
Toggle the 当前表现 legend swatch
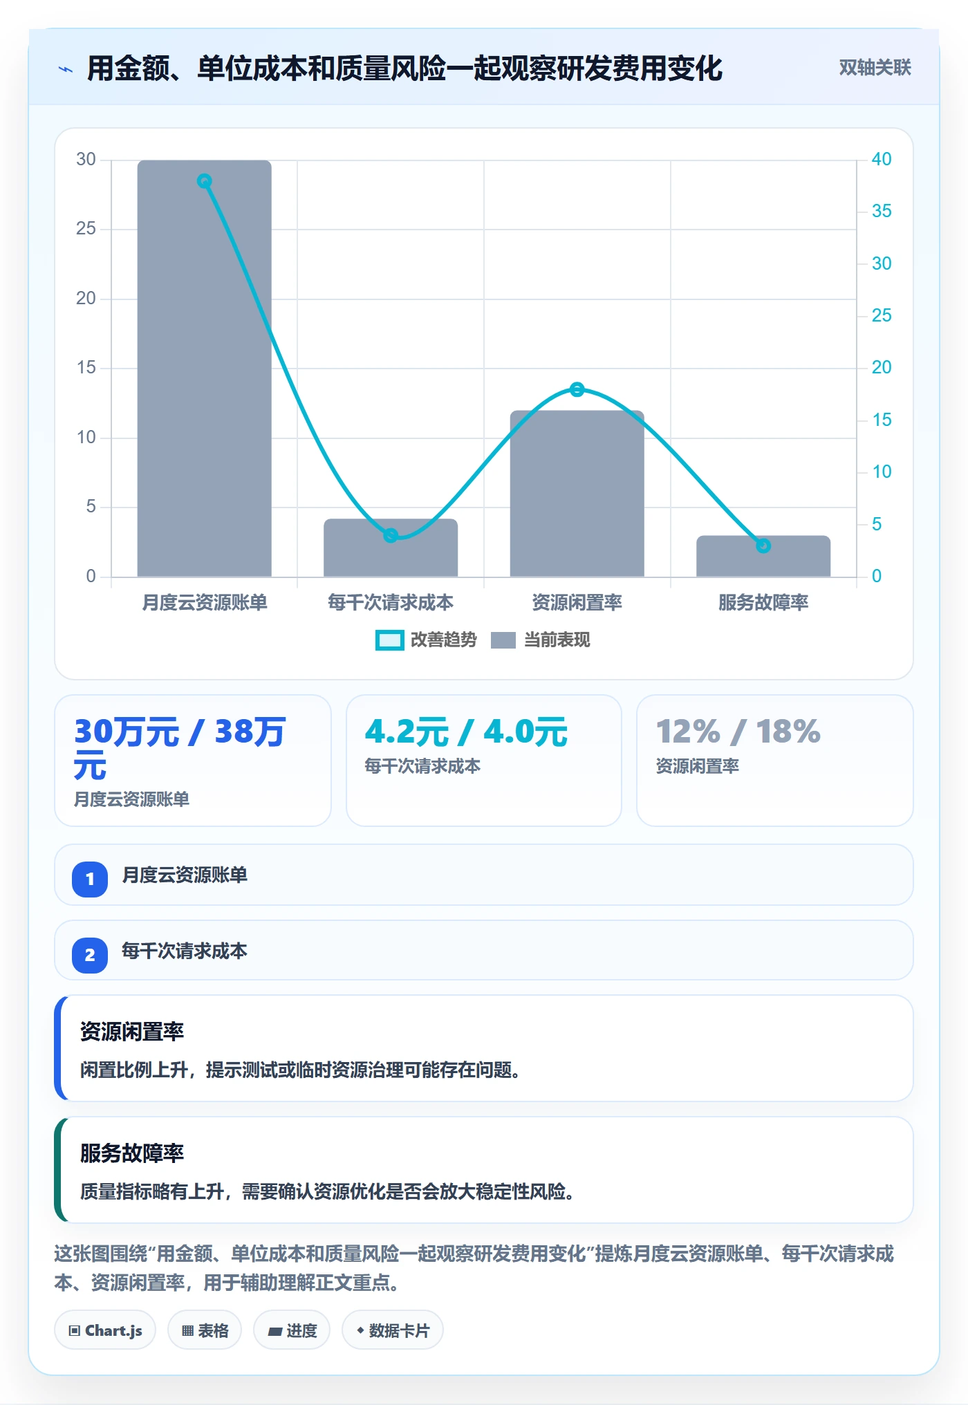coord(503,640)
